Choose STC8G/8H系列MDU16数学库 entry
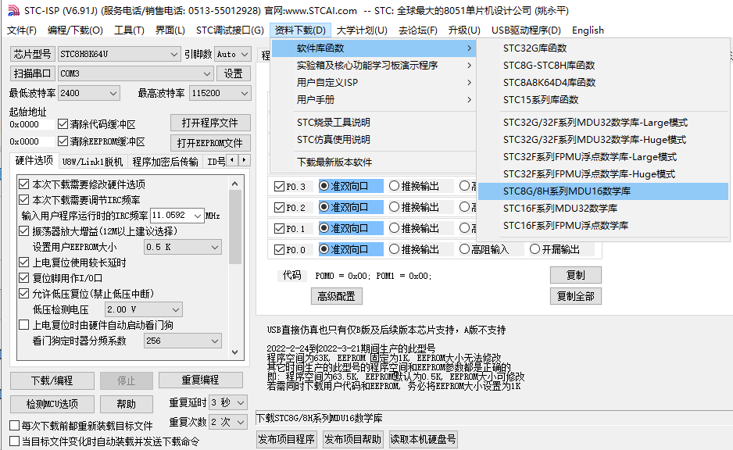Image resolution: width=733 pixels, height=450 pixels. (603, 191)
